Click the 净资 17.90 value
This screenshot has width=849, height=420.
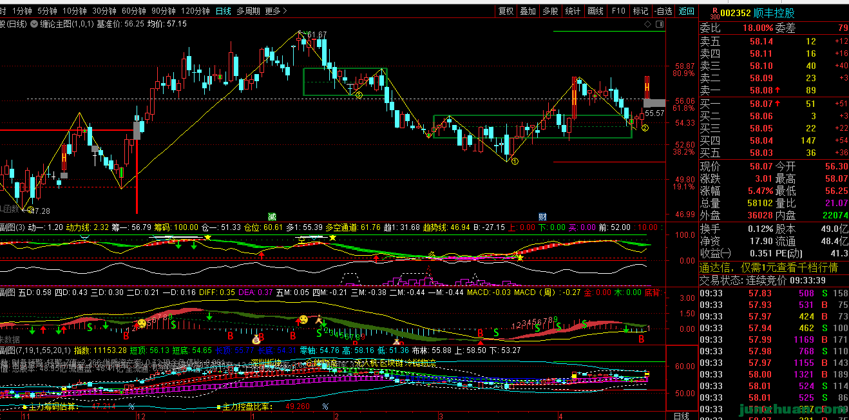click(760, 242)
